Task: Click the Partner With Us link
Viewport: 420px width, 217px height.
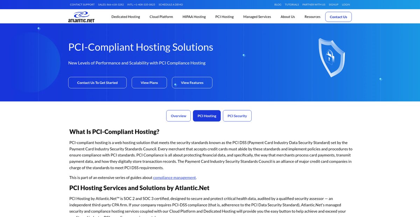Action: click(x=314, y=5)
